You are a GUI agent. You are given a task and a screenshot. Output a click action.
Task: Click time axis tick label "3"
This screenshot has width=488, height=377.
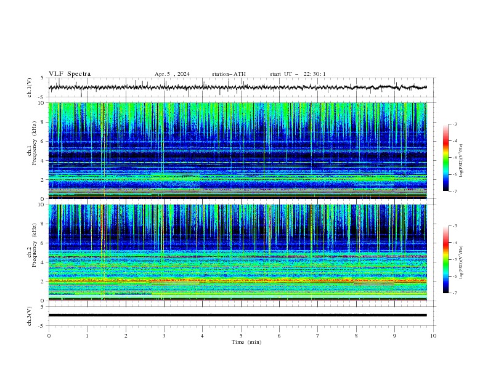[x=164, y=336]
